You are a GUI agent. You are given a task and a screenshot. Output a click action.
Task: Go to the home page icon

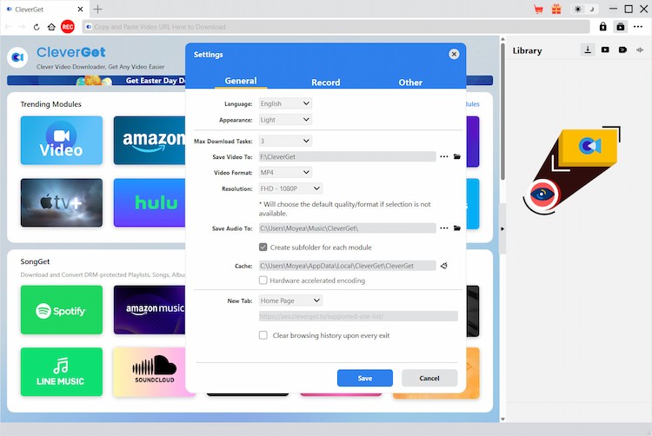[51, 27]
